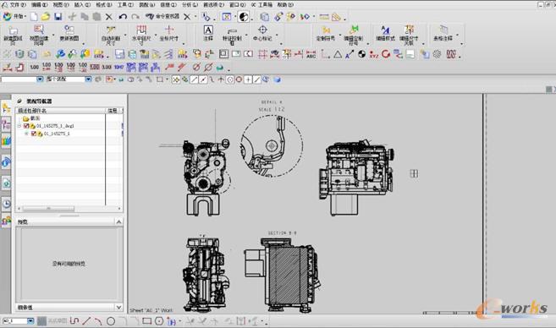This screenshot has width=556, height=328.
Task: Select the Annotation 'A' note tool
Action: pyautogui.click(x=208, y=34)
